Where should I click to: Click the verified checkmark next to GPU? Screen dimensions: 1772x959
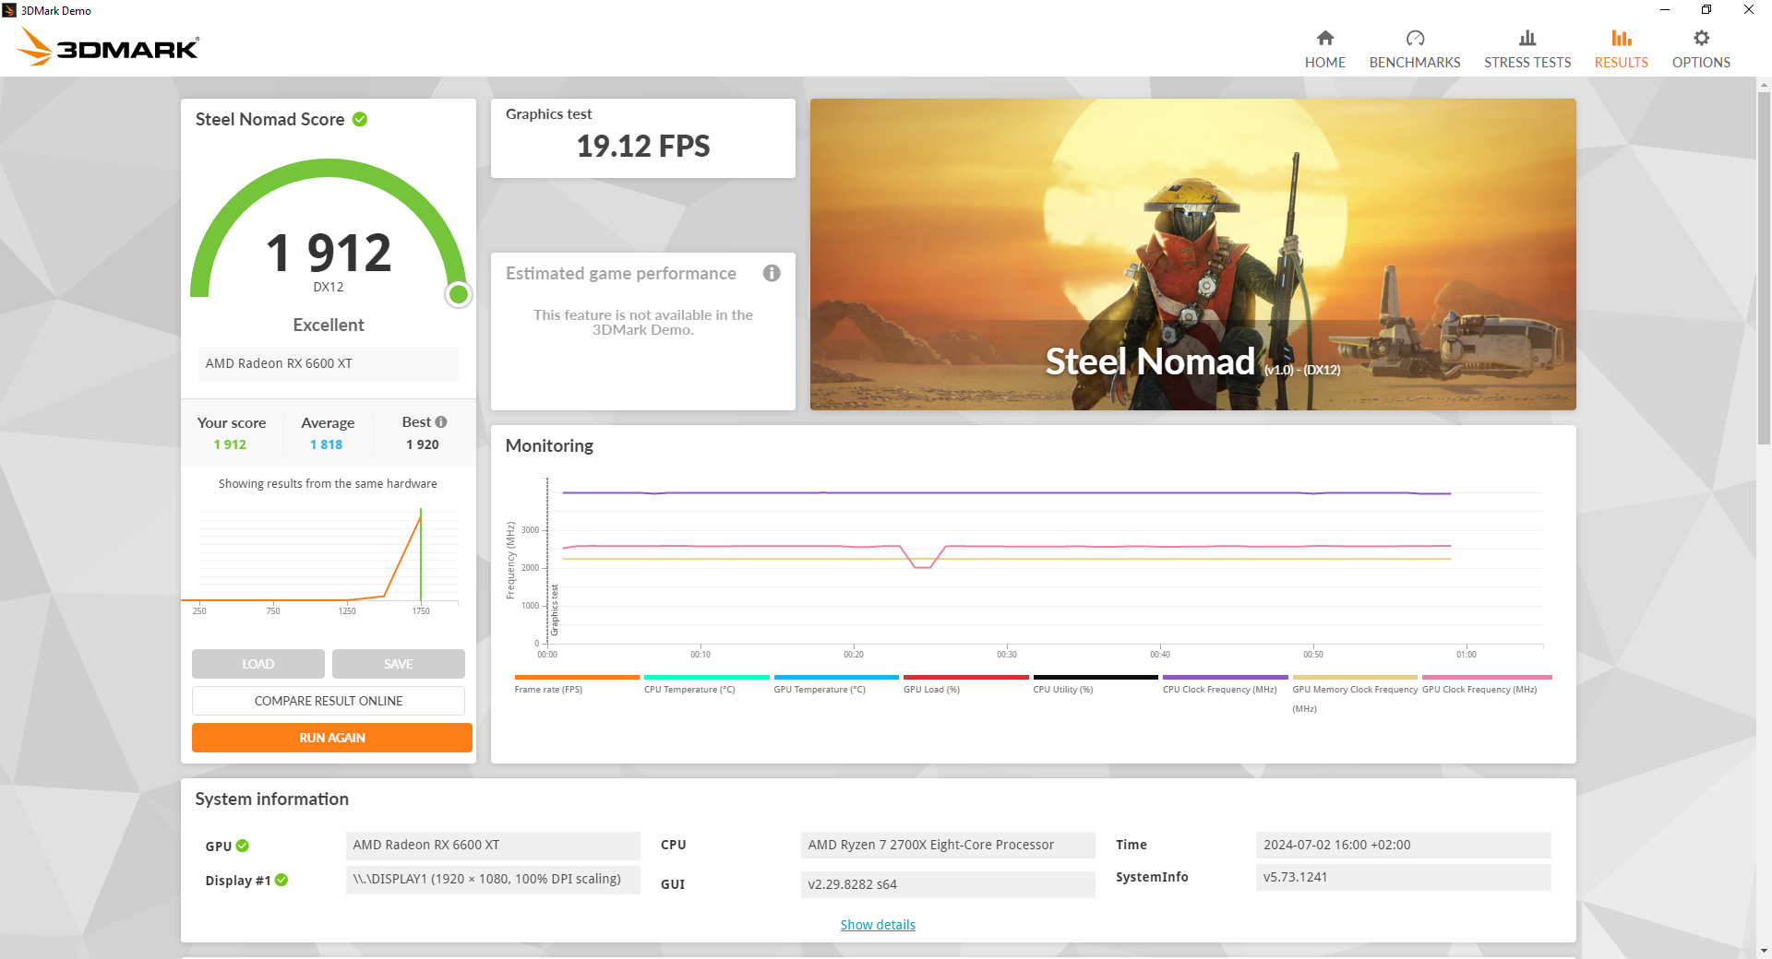[241, 846]
